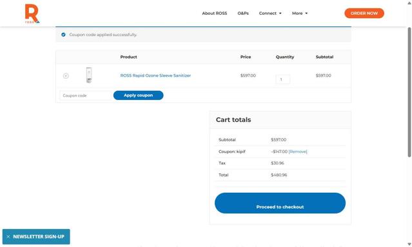Click the Quantity column header
This screenshot has height=247, width=412.
[285, 57]
